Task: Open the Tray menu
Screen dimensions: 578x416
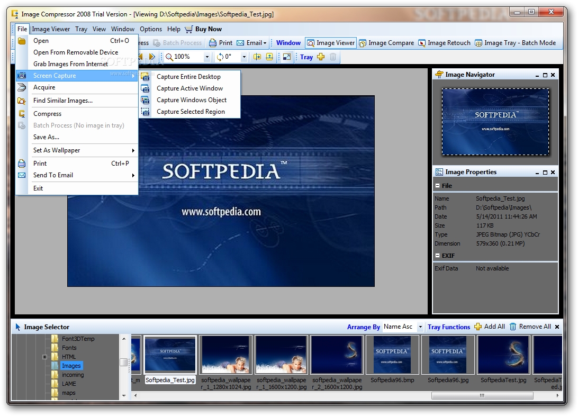Action: (81, 29)
